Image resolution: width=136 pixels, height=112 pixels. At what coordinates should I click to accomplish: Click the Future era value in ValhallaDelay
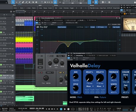pyautogui.click(x=103, y=97)
